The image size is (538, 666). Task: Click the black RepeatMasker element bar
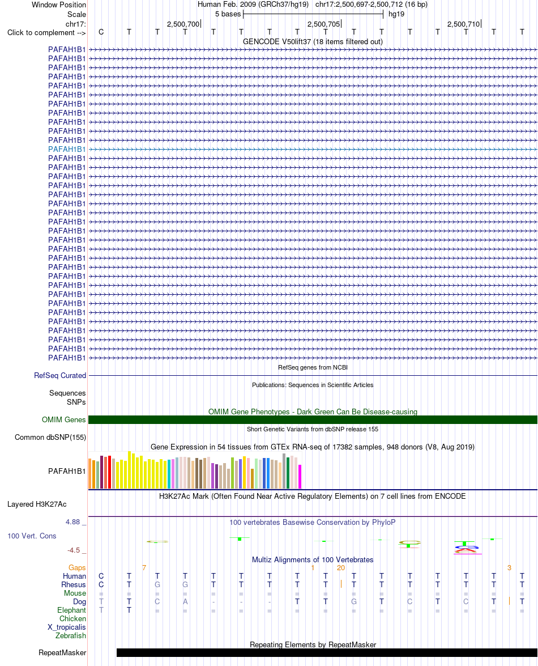coord(327,652)
